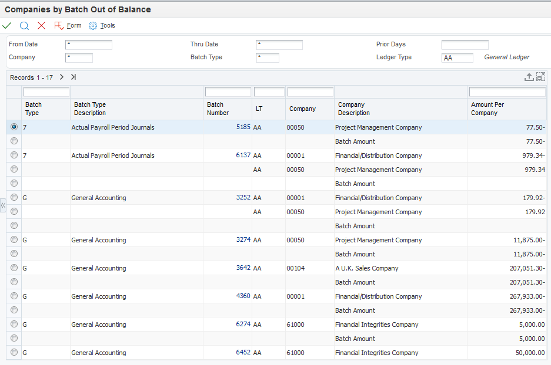Maximize the grid using corner icon
551x365 pixels.
[540, 77]
